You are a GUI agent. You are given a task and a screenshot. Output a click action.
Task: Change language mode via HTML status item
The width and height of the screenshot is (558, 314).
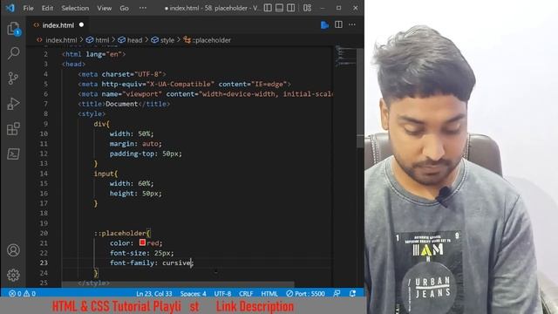pos(269,293)
